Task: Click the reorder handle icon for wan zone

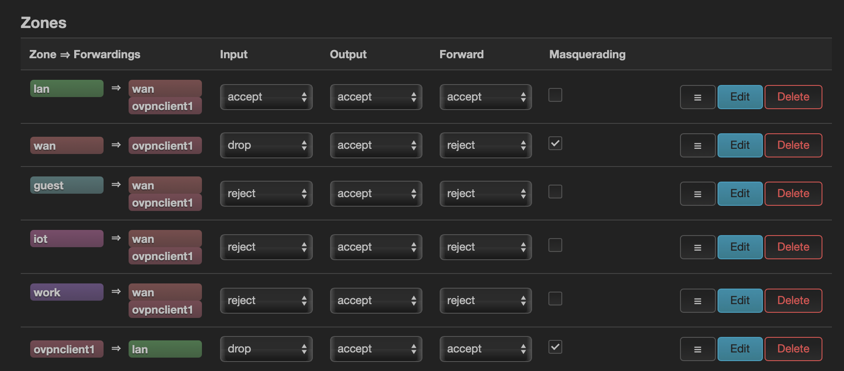Action: [697, 145]
